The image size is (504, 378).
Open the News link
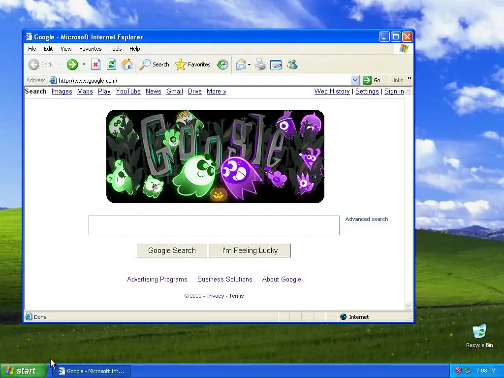(154, 91)
